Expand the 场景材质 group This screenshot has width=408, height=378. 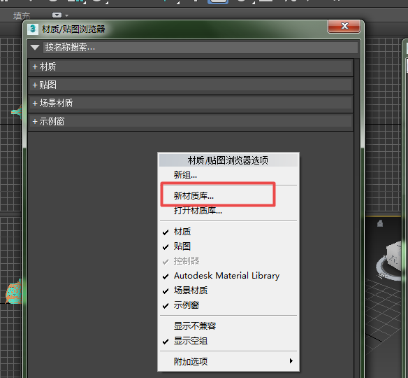pyautogui.click(x=191, y=103)
